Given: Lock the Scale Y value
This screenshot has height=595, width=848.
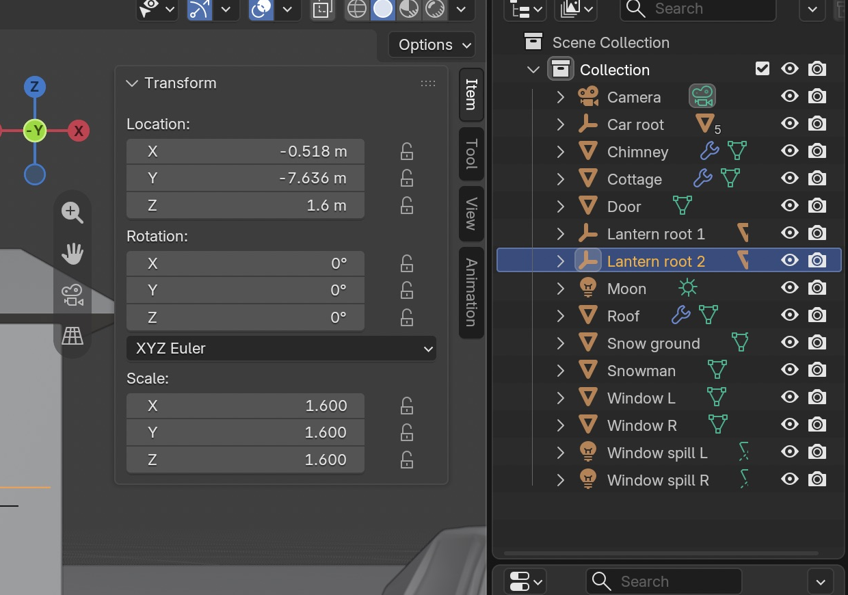Looking at the screenshot, I should point(406,432).
